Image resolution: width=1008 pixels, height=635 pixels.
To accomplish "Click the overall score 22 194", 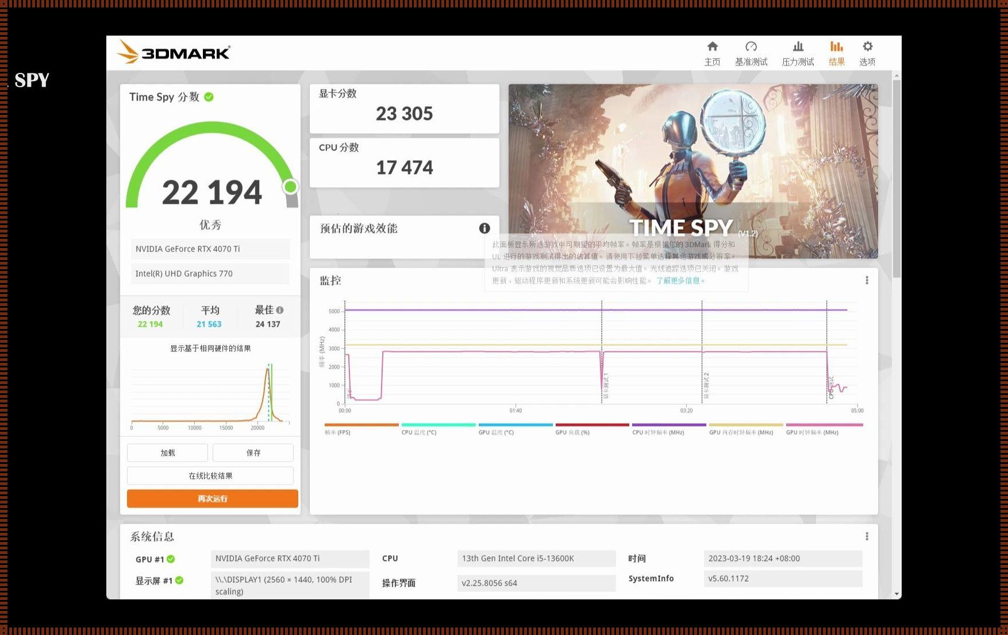I will [x=212, y=192].
